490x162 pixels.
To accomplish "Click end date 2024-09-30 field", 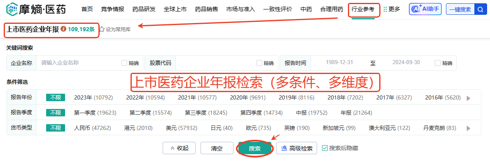I will [x=406, y=62].
